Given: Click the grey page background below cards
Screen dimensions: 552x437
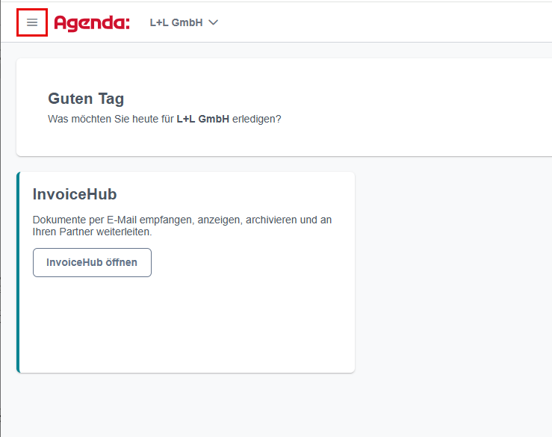Looking at the screenshot, I should [275, 405].
